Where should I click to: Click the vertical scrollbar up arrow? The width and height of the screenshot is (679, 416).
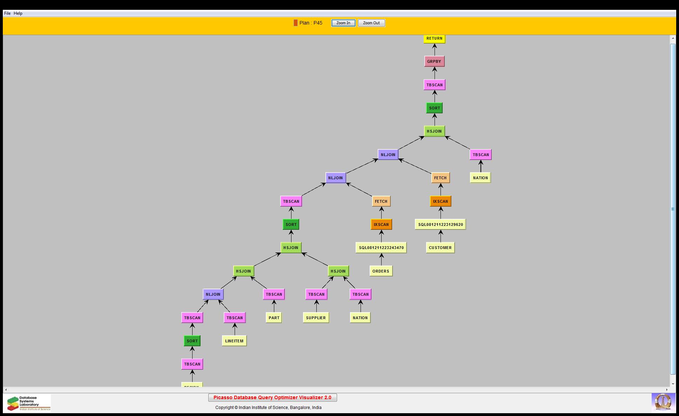[673, 38]
